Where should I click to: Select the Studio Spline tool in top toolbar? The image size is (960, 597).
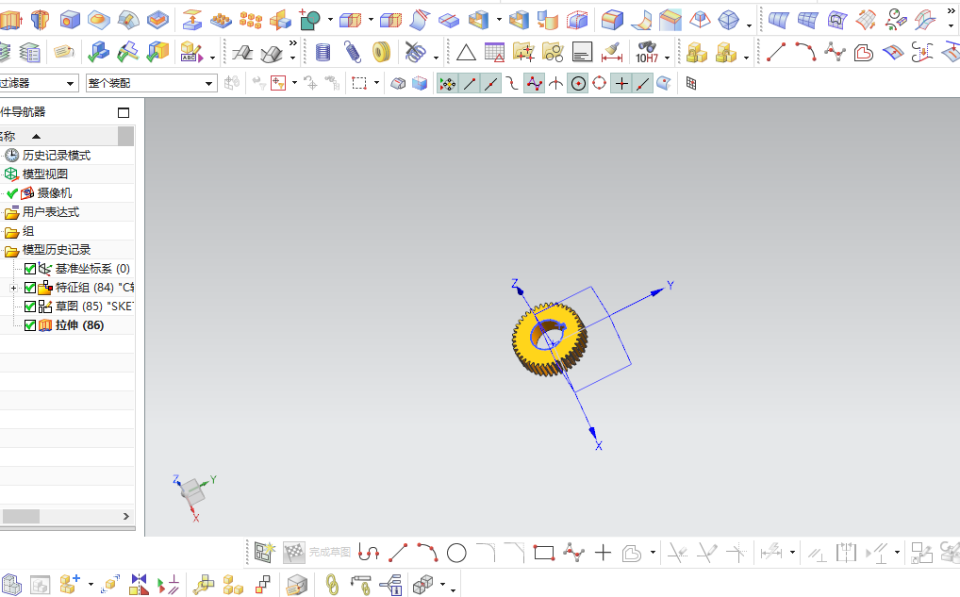(x=835, y=53)
